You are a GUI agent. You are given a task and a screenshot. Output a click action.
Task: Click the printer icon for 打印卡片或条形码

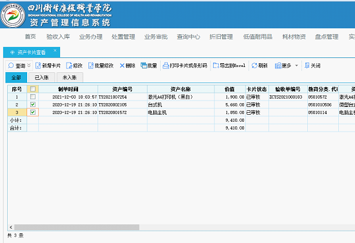(166, 66)
